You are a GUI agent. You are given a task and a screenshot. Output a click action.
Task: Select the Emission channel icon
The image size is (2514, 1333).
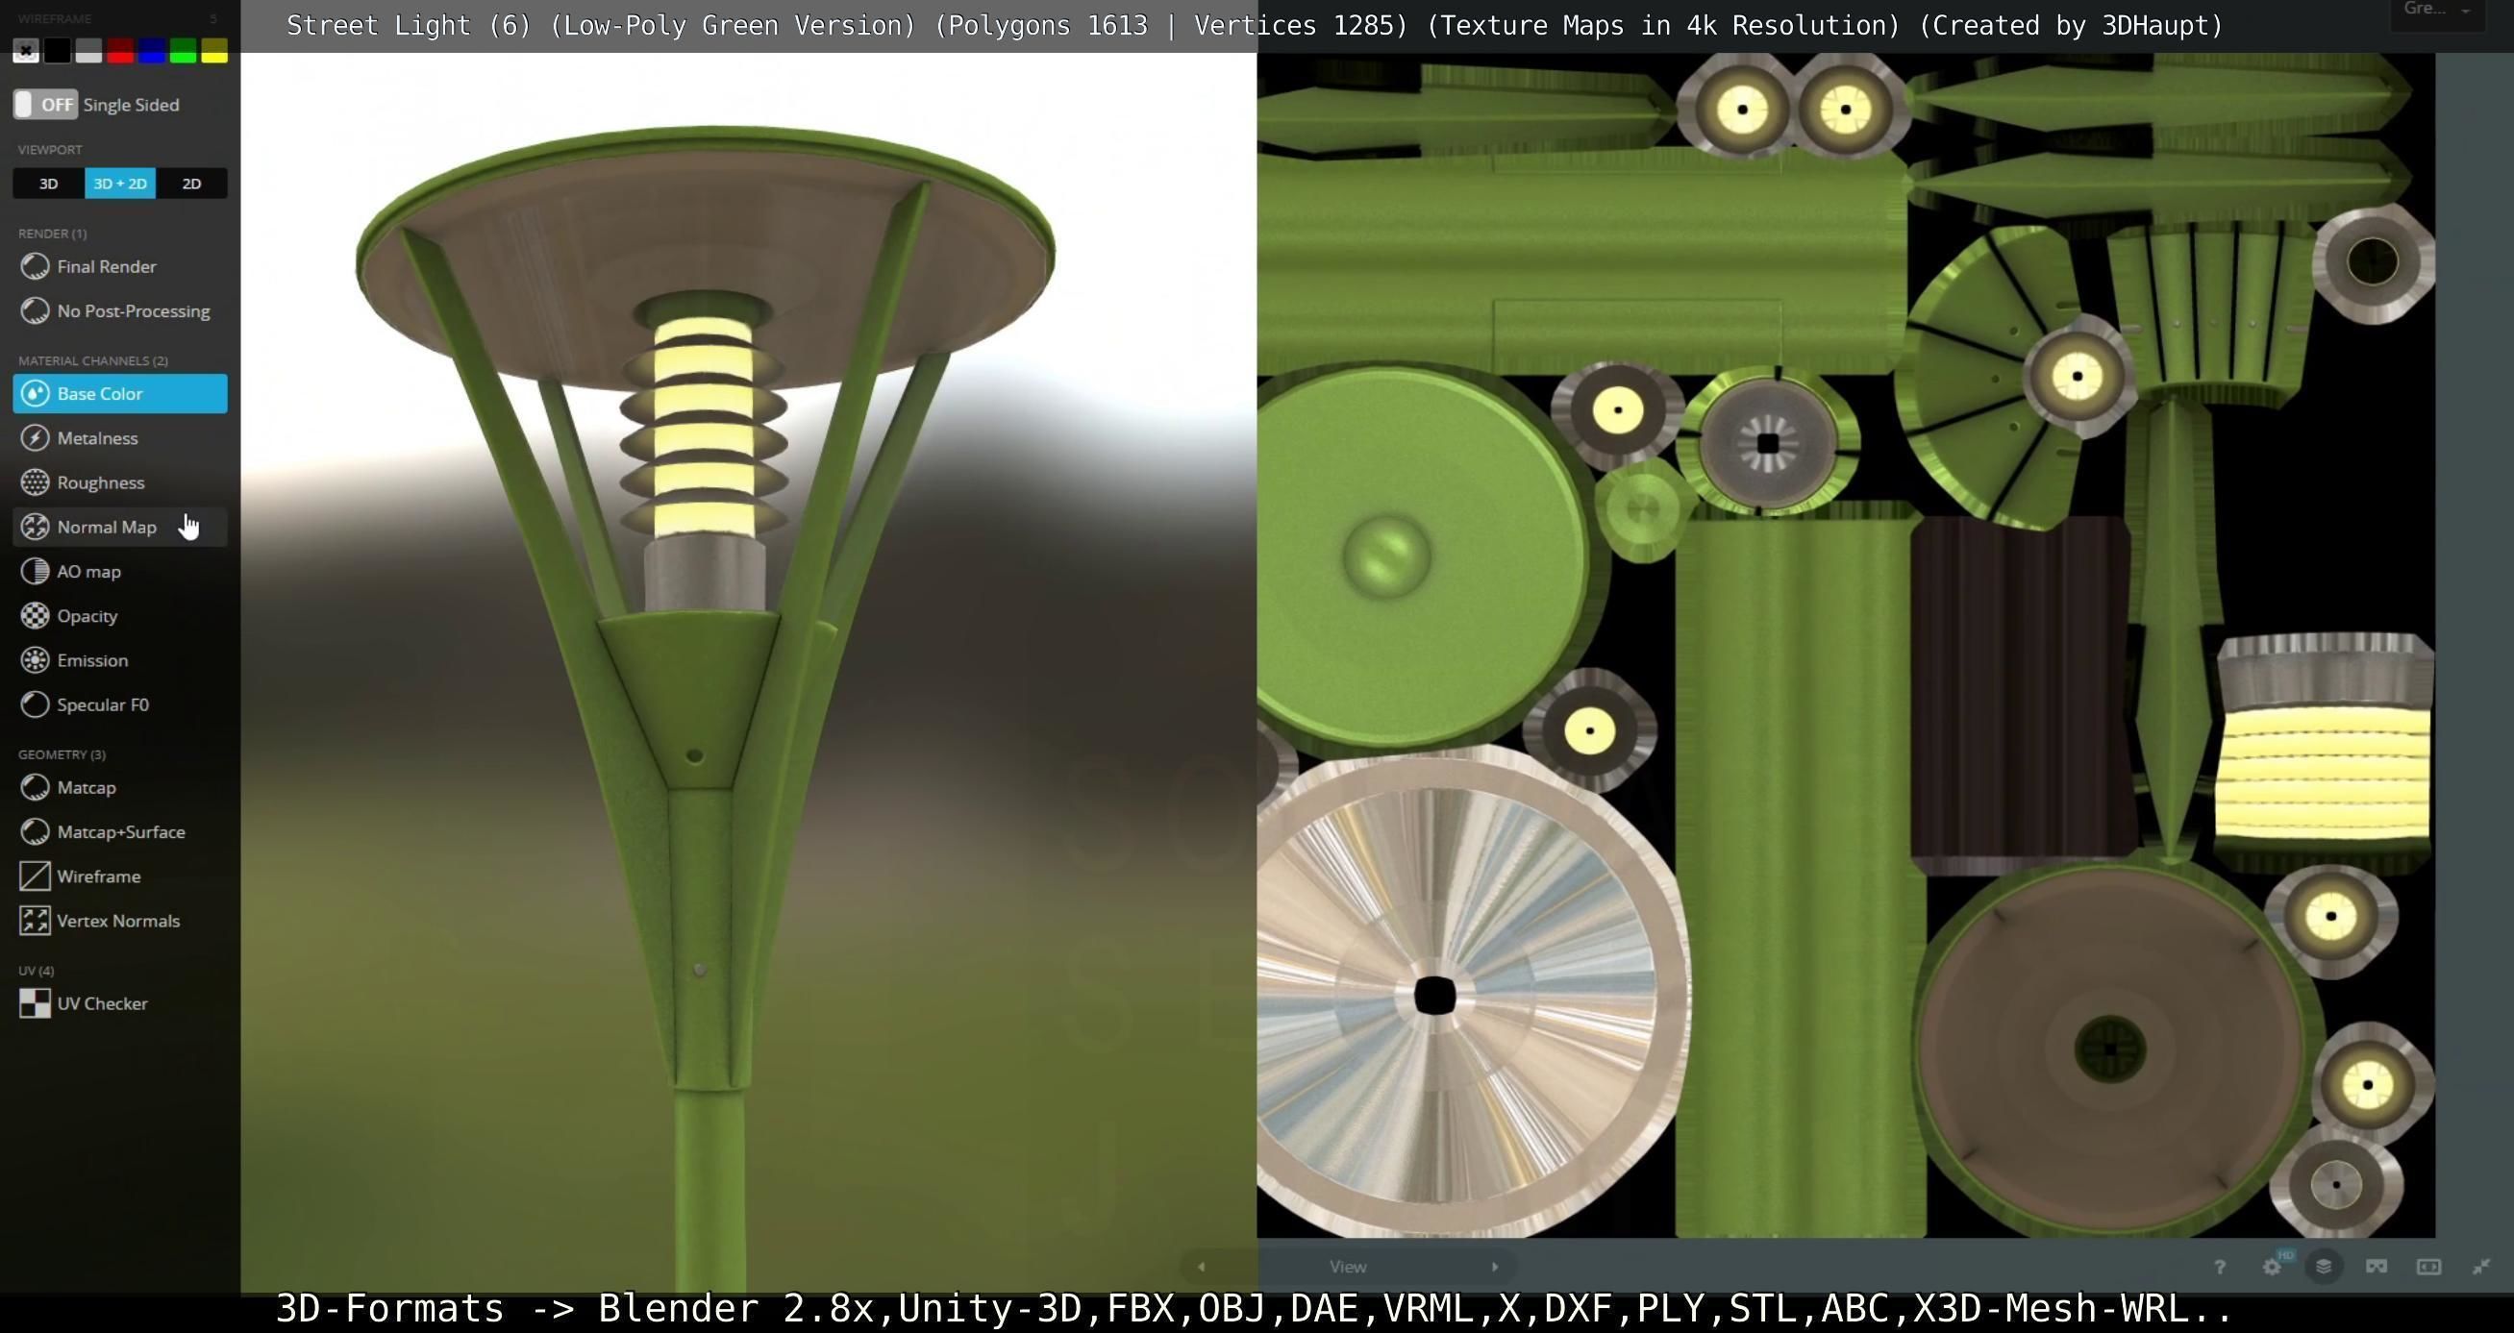click(x=36, y=659)
